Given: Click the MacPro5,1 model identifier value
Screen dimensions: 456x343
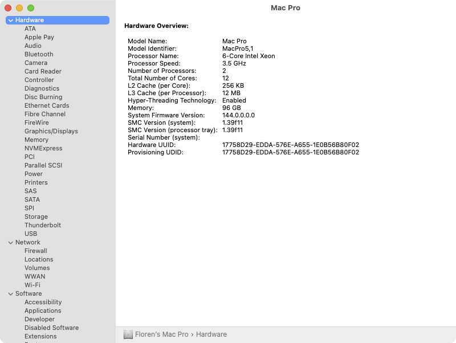Looking at the screenshot, I should [x=238, y=48].
